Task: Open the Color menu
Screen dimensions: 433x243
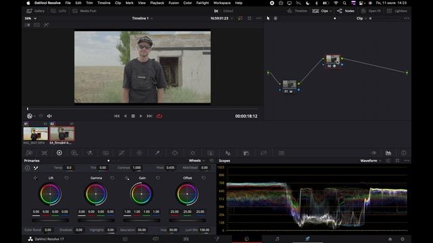Action: click(x=187, y=3)
